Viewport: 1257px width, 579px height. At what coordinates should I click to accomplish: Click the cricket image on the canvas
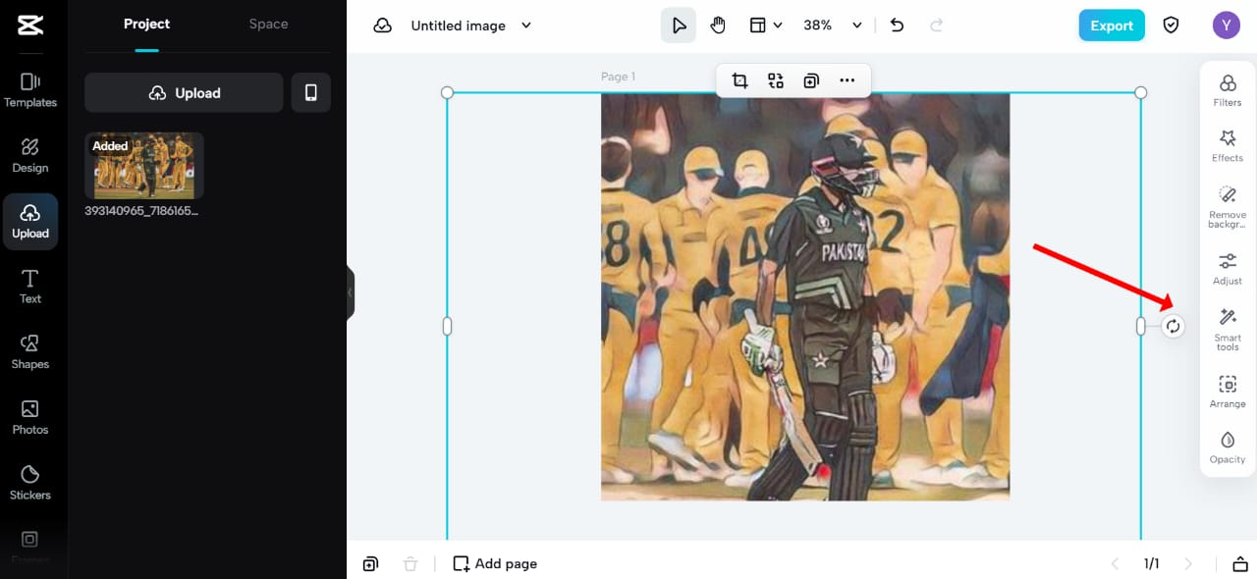pyautogui.click(x=805, y=296)
